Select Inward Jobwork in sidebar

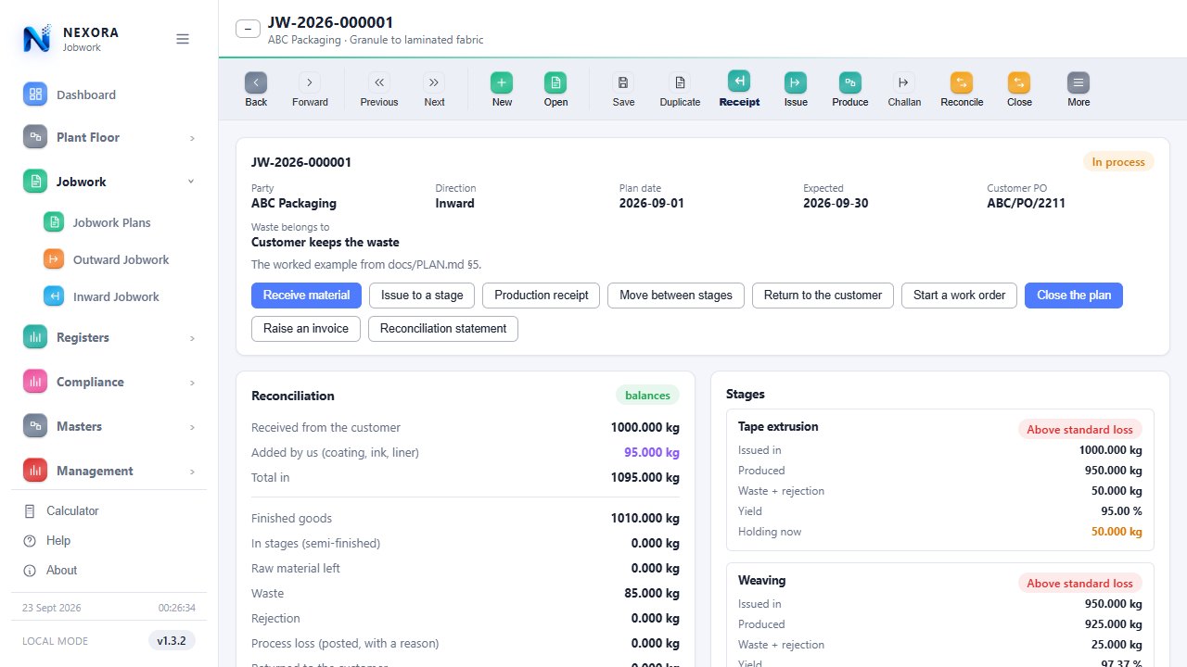click(119, 296)
